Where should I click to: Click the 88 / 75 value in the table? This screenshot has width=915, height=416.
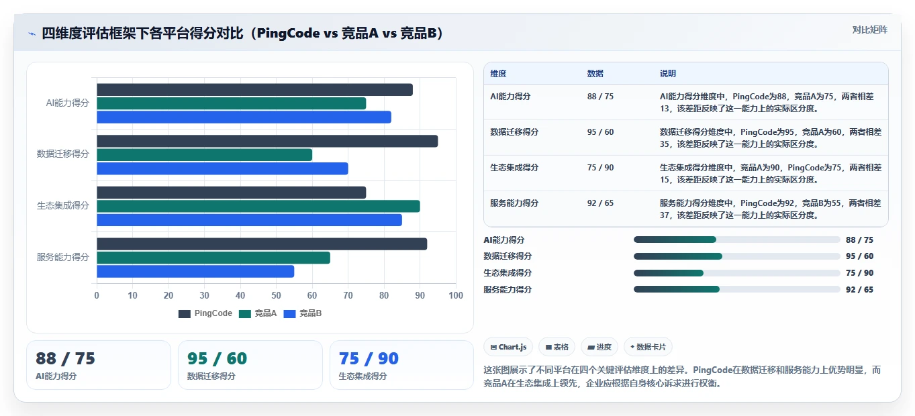click(600, 97)
